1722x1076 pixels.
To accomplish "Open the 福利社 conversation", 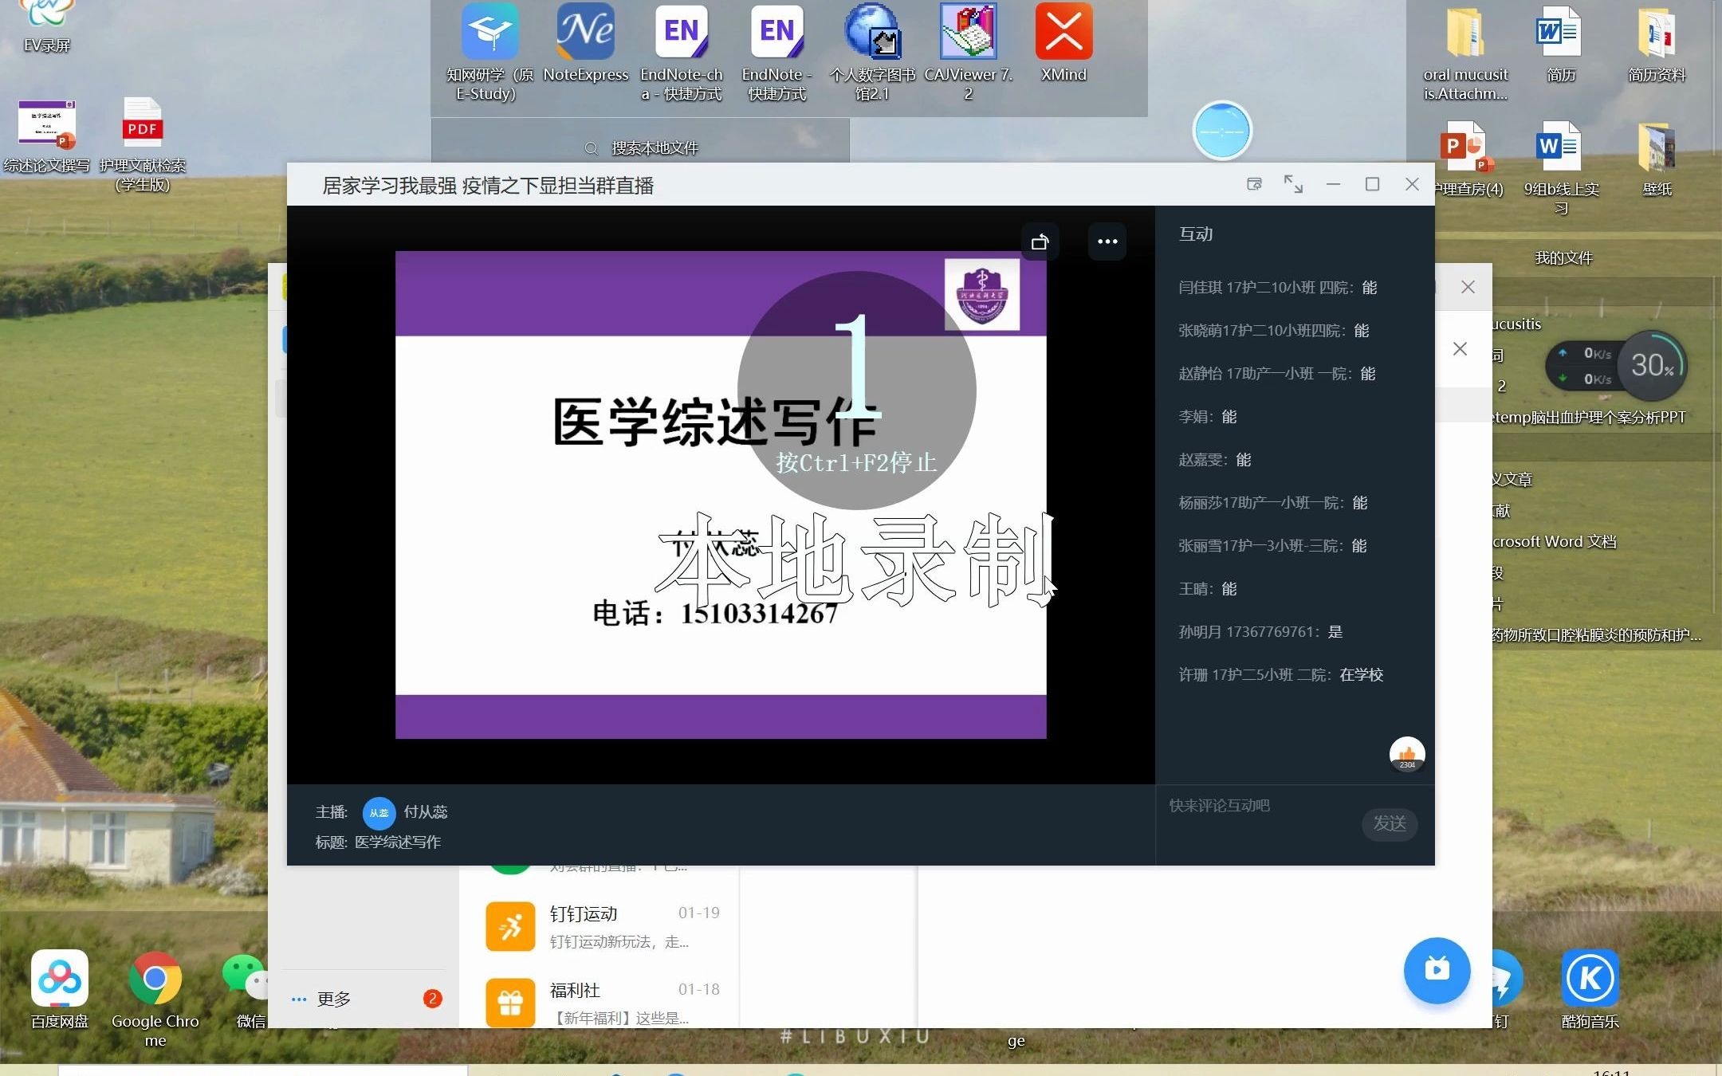I will pos(600,1003).
